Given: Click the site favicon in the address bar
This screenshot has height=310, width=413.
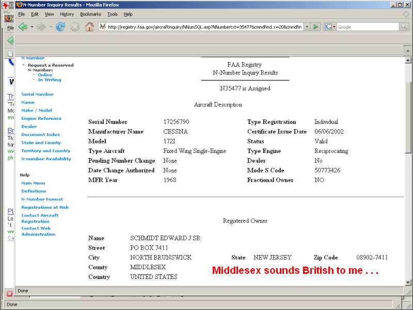Looking at the screenshot, I should click(x=103, y=27).
